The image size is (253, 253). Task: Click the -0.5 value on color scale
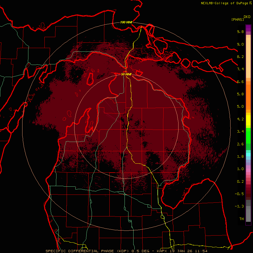239,194
